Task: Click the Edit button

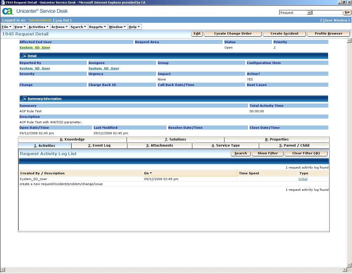Action: point(197,33)
